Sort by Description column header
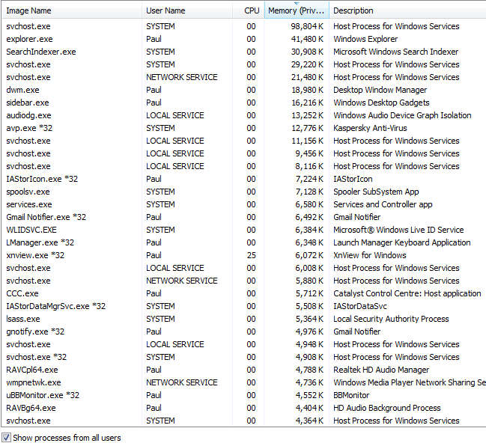Image resolution: width=486 pixels, height=446 pixels. [x=407, y=10]
